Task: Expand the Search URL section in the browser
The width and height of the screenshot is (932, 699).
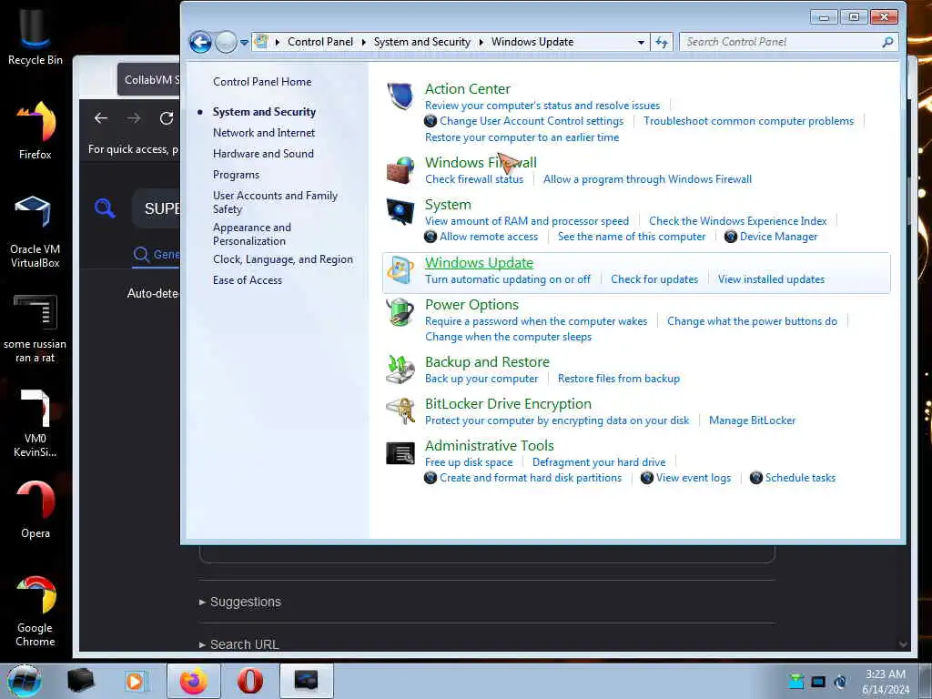Action: [239, 644]
